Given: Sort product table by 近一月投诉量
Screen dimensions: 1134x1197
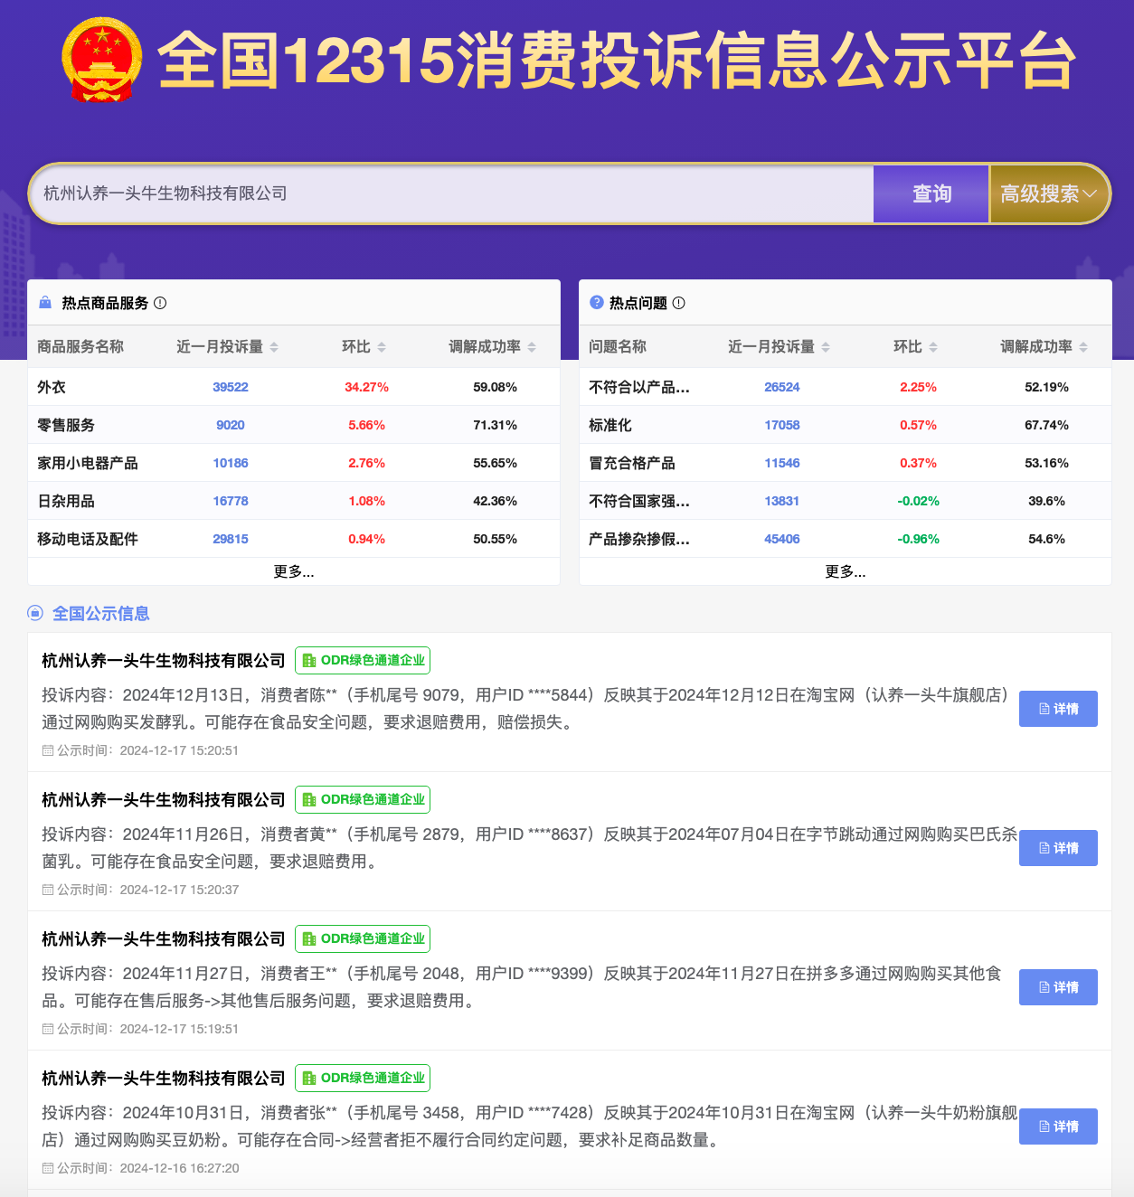Looking at the screenshot, I should point(274,347).
